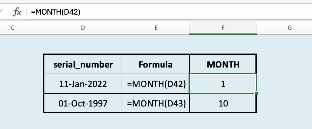Click the empty cell above MONTH header
Viewport: 312px width, 129px height.
[x=223, y=44]
